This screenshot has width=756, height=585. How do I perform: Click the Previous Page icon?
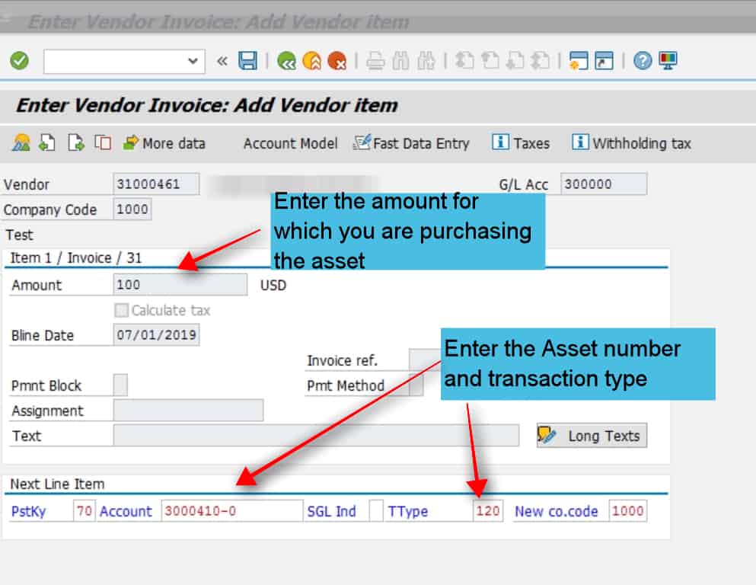click(490, 61)
